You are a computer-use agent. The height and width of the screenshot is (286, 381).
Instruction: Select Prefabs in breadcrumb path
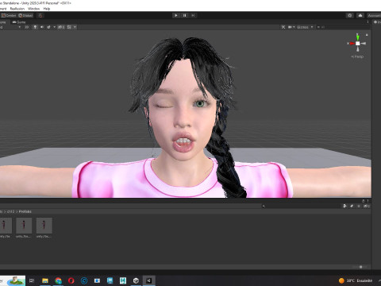click(x=25, y=211)
